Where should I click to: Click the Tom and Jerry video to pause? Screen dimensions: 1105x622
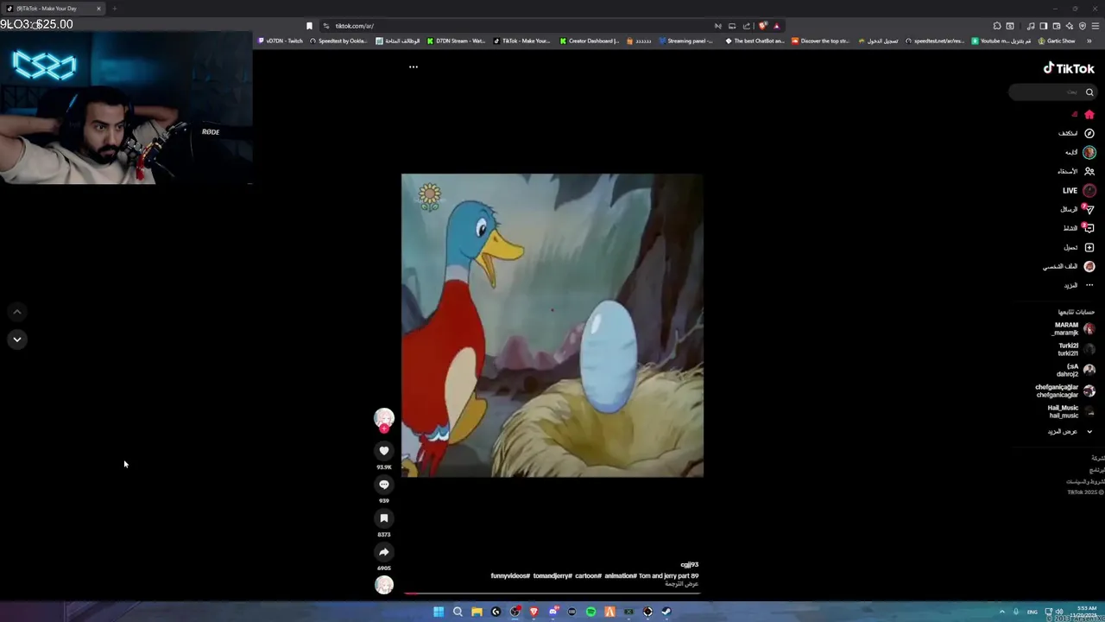(x=552, y=325)
